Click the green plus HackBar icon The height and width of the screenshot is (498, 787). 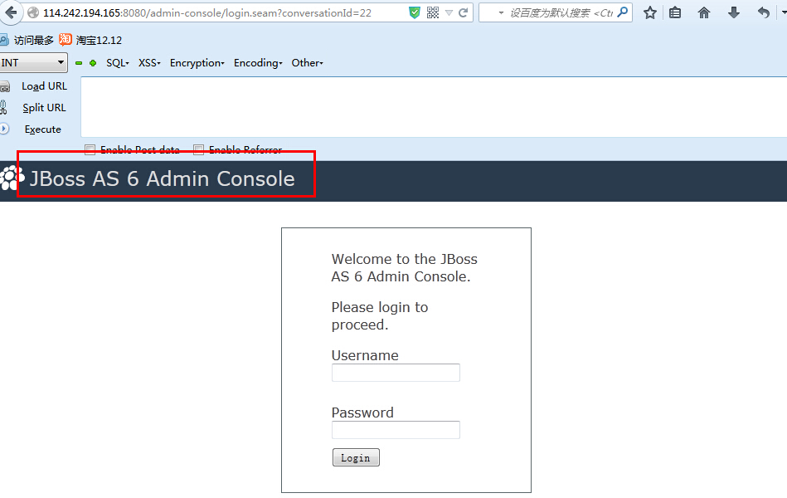(93, 63)
